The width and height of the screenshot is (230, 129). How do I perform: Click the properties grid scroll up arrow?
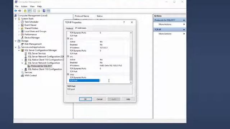click(131, 33)
